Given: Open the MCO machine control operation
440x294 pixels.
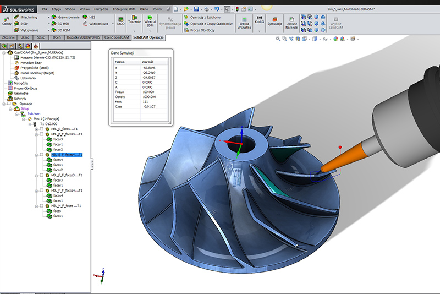Looking at the screenshot, I should pyautogui.click(x=120, y=21).
